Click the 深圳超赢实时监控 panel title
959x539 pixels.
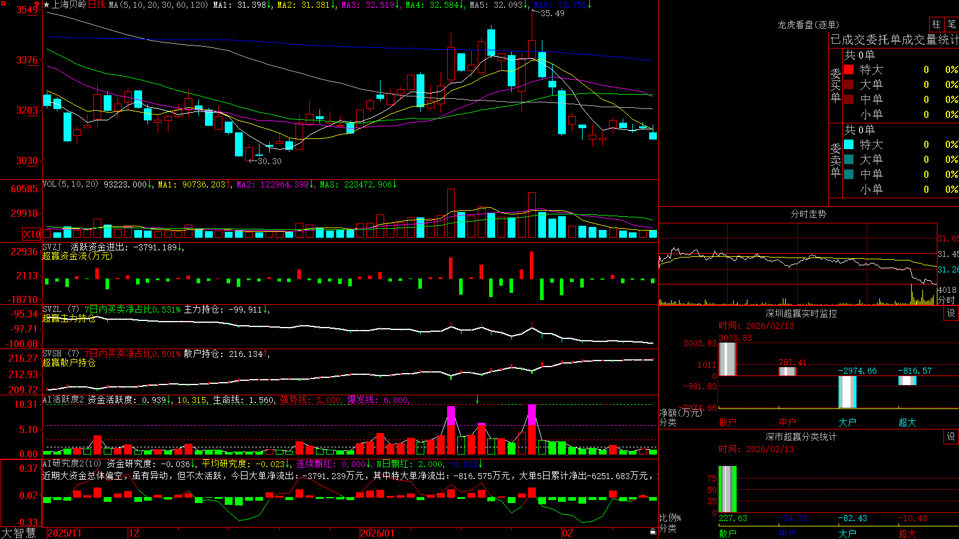click(801, 313)
